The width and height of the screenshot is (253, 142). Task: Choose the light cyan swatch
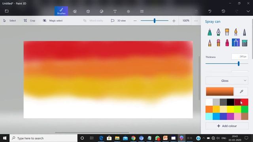[209, 116]
